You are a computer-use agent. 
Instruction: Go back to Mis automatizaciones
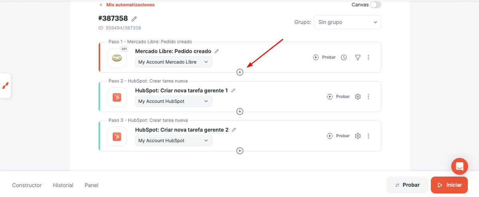[x=127, y=5]
